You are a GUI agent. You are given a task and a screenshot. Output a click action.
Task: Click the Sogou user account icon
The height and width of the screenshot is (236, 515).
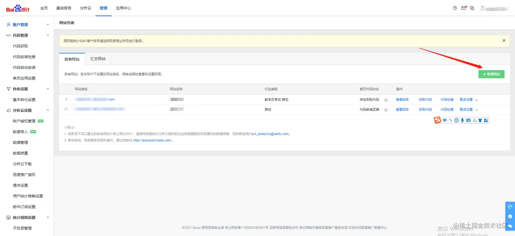click(474, 120)
